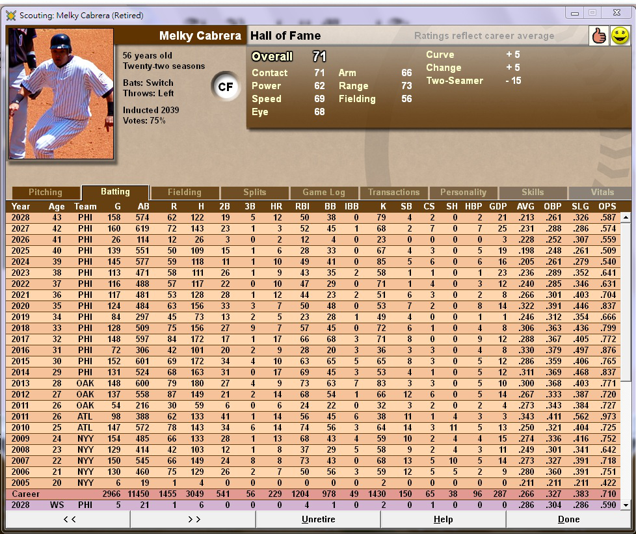This screenshot has height=534, width=636.
Task: Show the Personality tab
Action: tap(463, 193)
